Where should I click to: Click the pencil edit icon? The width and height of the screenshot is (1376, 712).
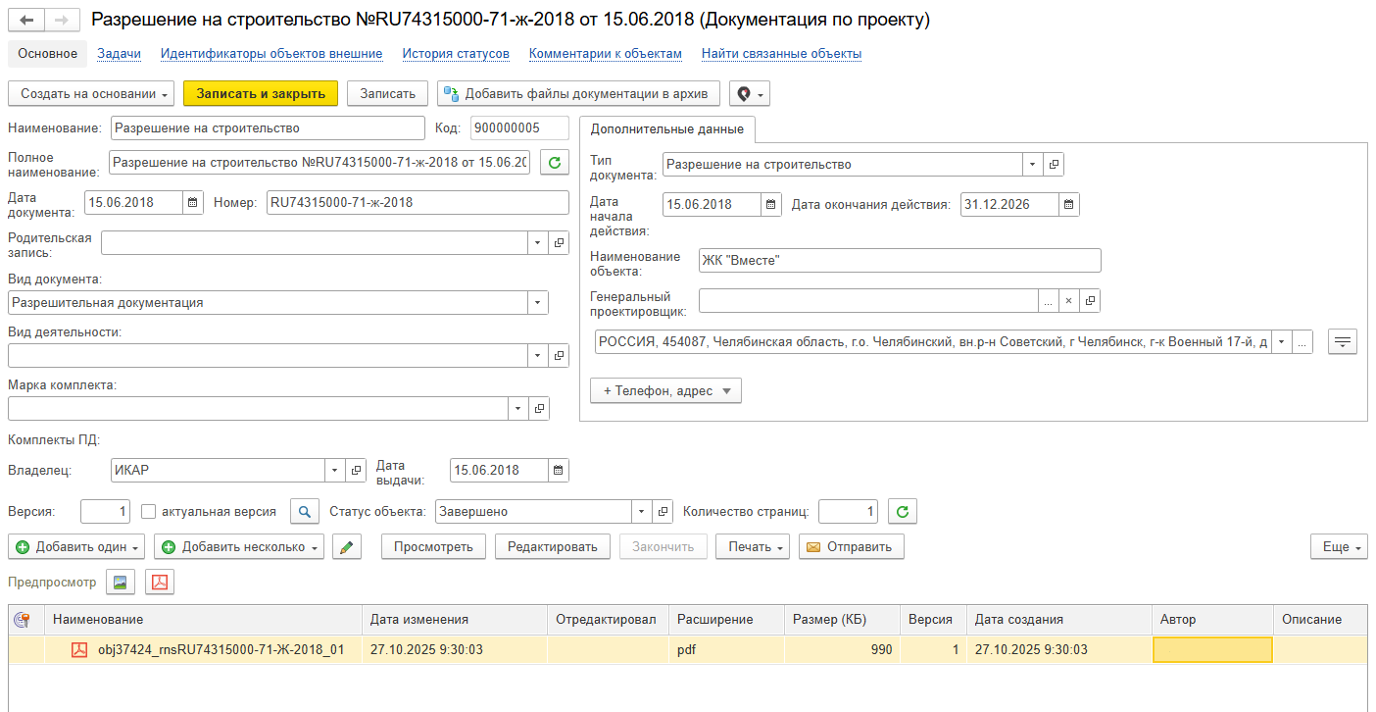(x=347, y=547)
